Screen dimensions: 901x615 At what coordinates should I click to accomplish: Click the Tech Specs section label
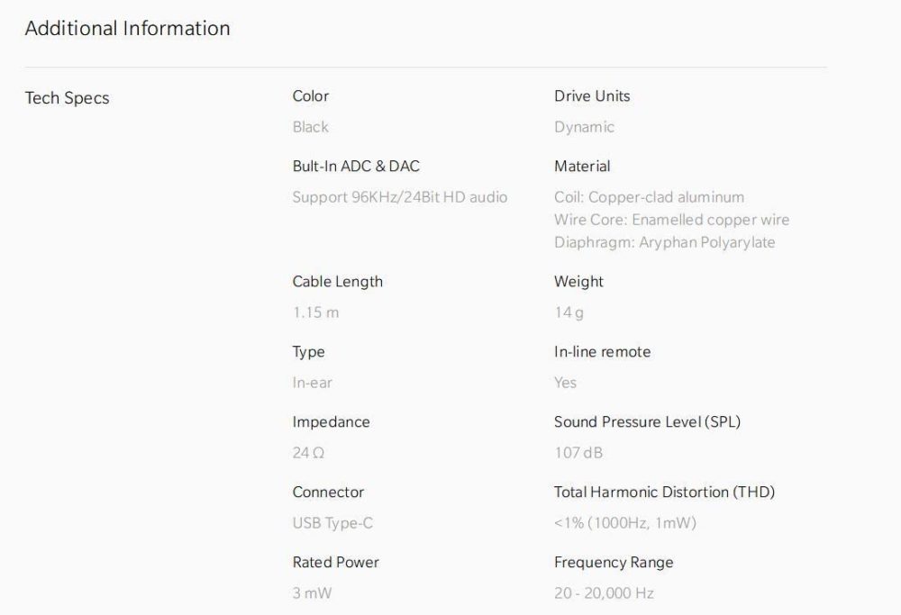[x=67, y=98]
